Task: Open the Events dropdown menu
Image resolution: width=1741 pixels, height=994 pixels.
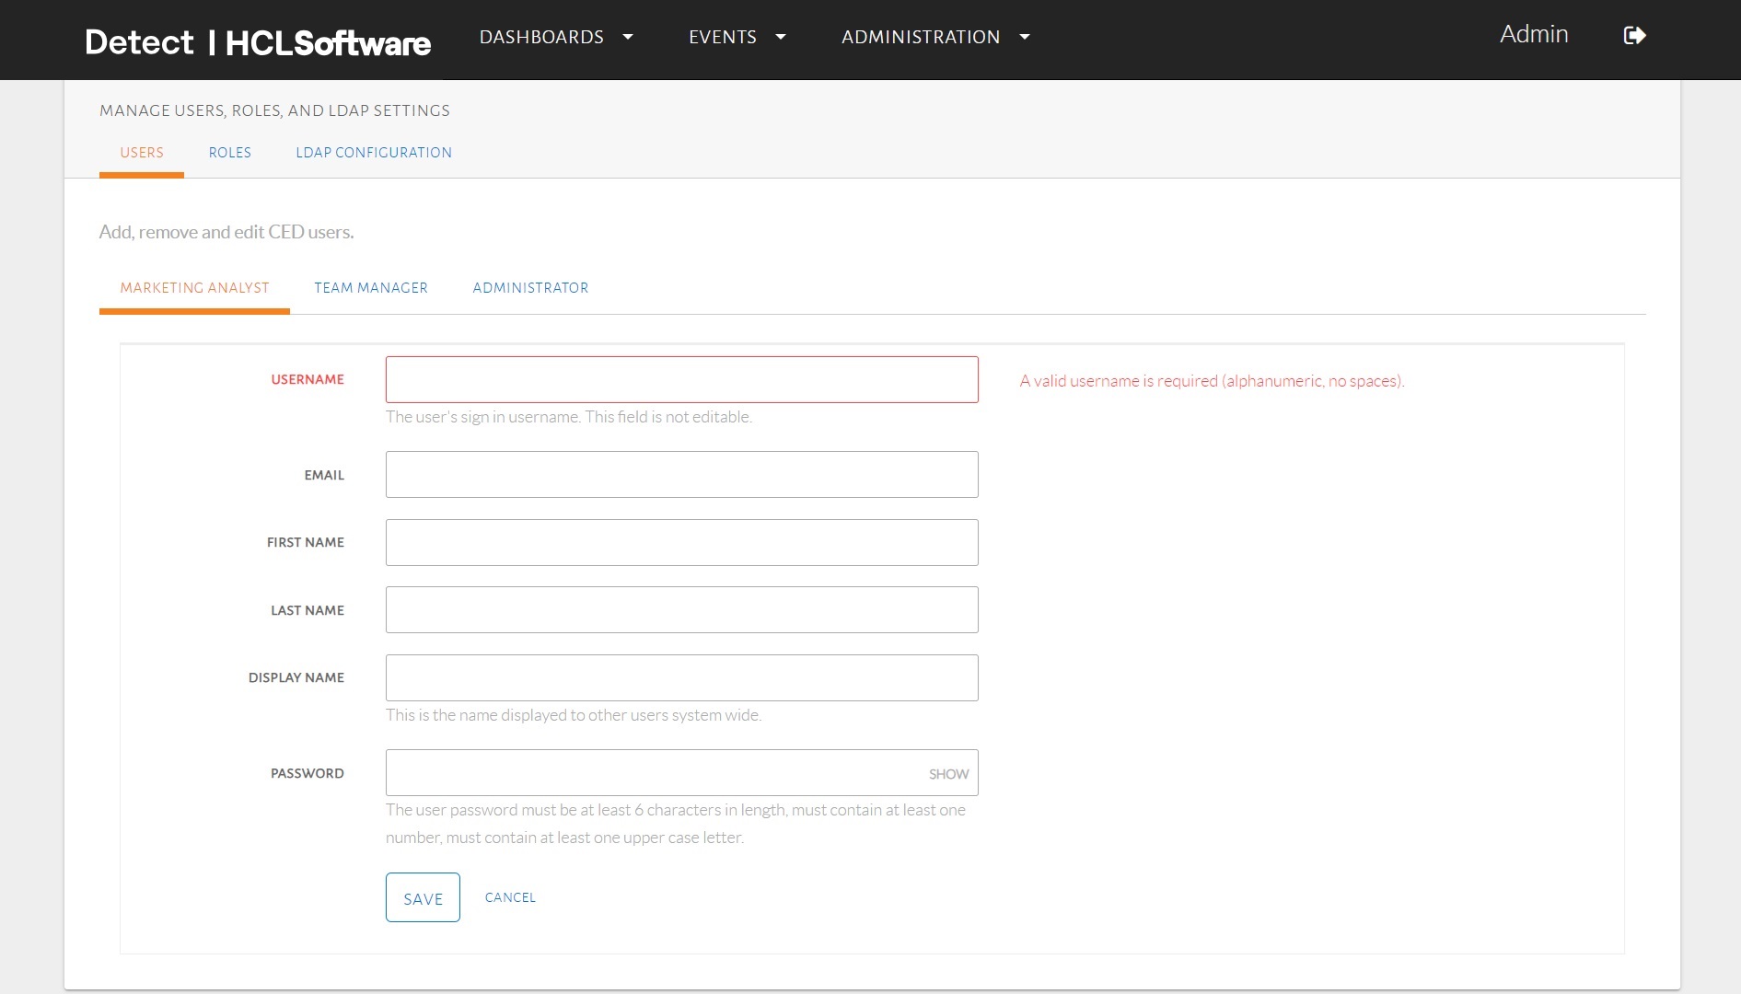Action: coord(737,37)
